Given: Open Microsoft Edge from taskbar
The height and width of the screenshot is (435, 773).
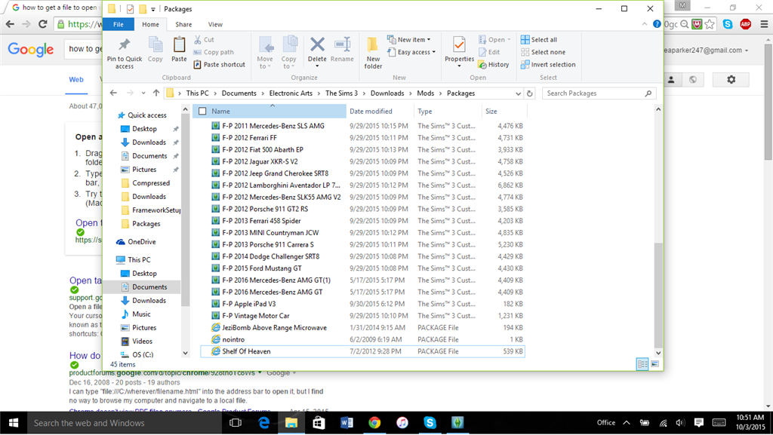Looking at the screenshot, I should click(263, 423).
